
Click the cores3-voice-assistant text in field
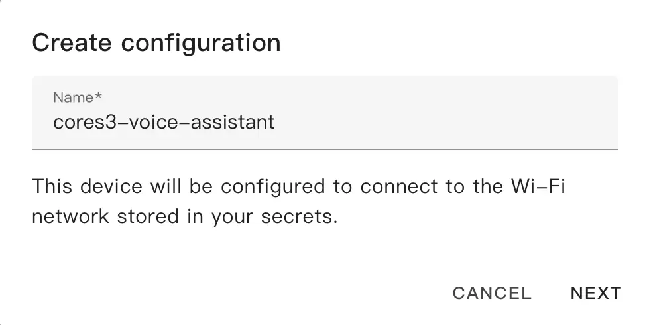[x=164, y=123]
